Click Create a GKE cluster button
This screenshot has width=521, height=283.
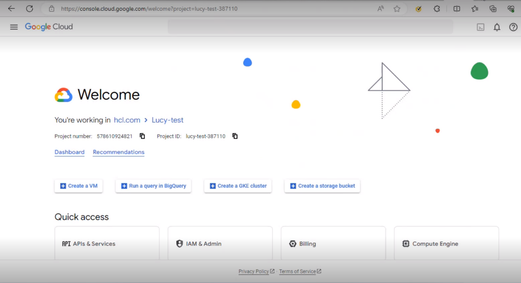click(238, 186)
